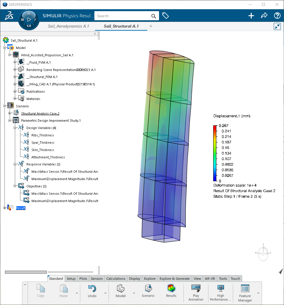Click the Add (plus) icon in the top bar

point(251,16)
